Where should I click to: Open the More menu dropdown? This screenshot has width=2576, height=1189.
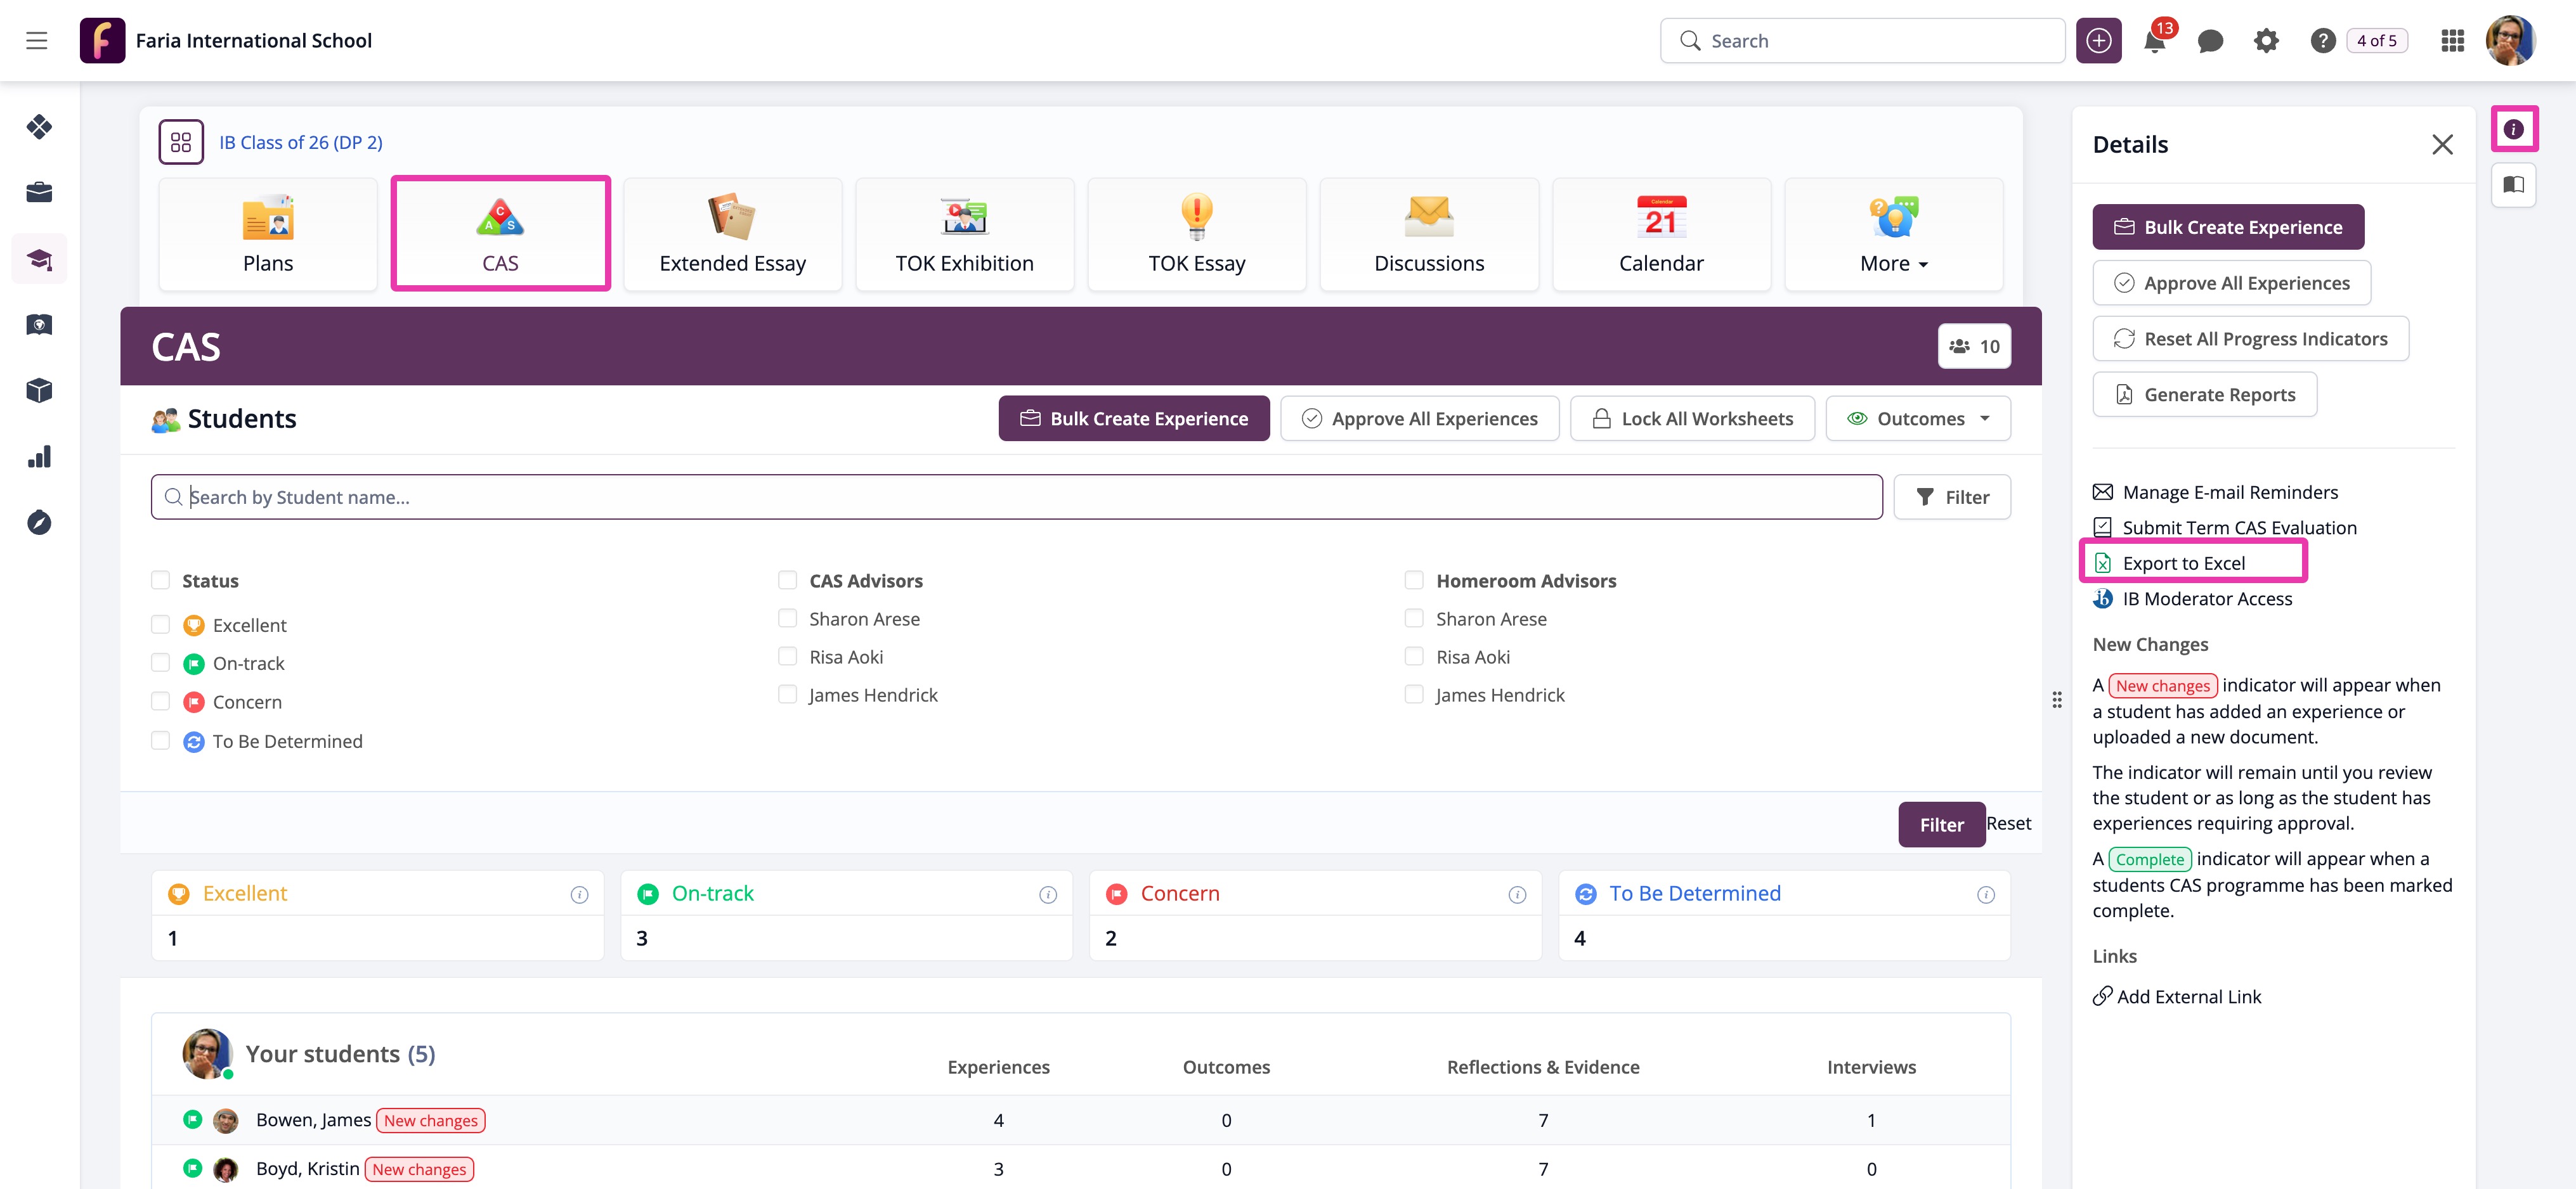click(1893, 236)
